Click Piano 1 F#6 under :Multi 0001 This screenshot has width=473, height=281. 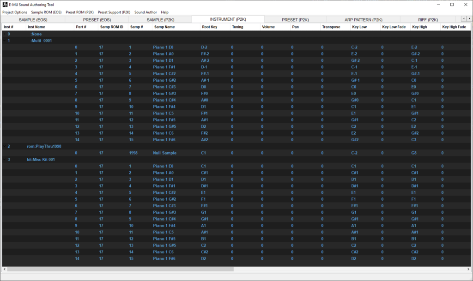tap(164, 140)
